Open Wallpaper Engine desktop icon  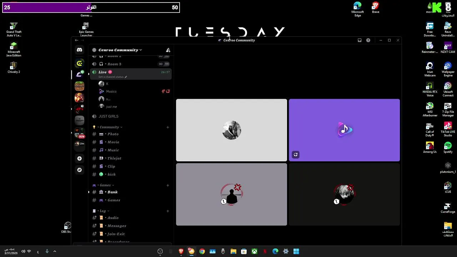tap(448, 70)
